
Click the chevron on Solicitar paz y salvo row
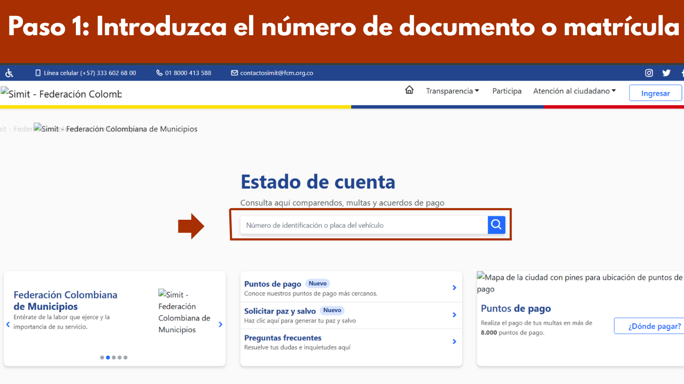[x=454, y=315]
